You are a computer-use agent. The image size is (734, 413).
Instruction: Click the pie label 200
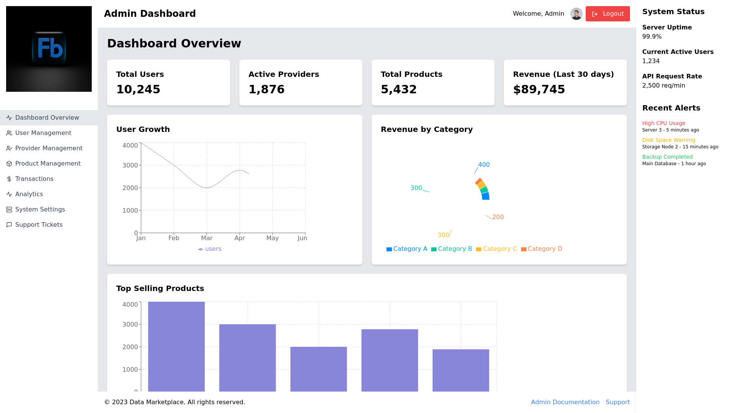tap(498, 217)
